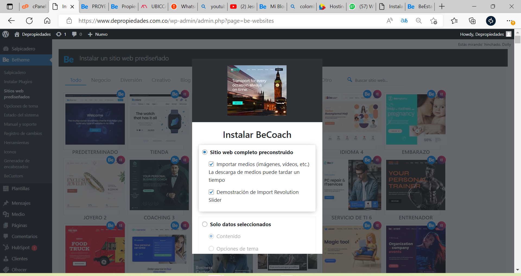Switch to the Blog category tab

pyautogui.click(x=185, y=80)
